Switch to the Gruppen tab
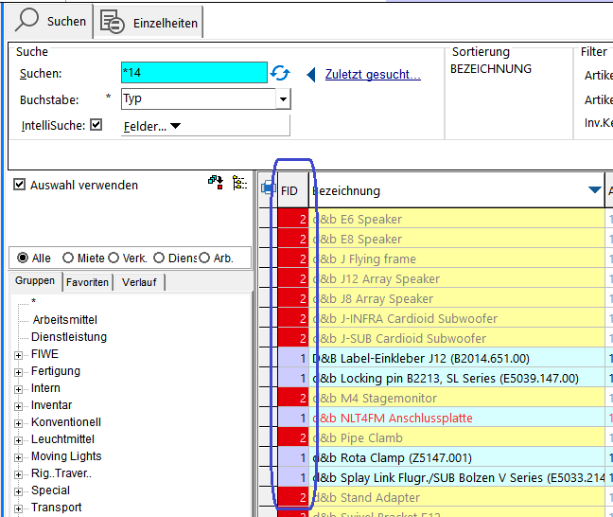Image resolution: width=613 pixels, height=517 pixels. 35,281
